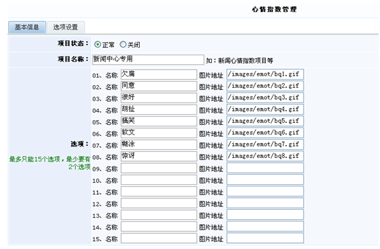Viewport: 380px width, 249px height.
Task: Click the name field containing 胡扯
Action: 159,110
